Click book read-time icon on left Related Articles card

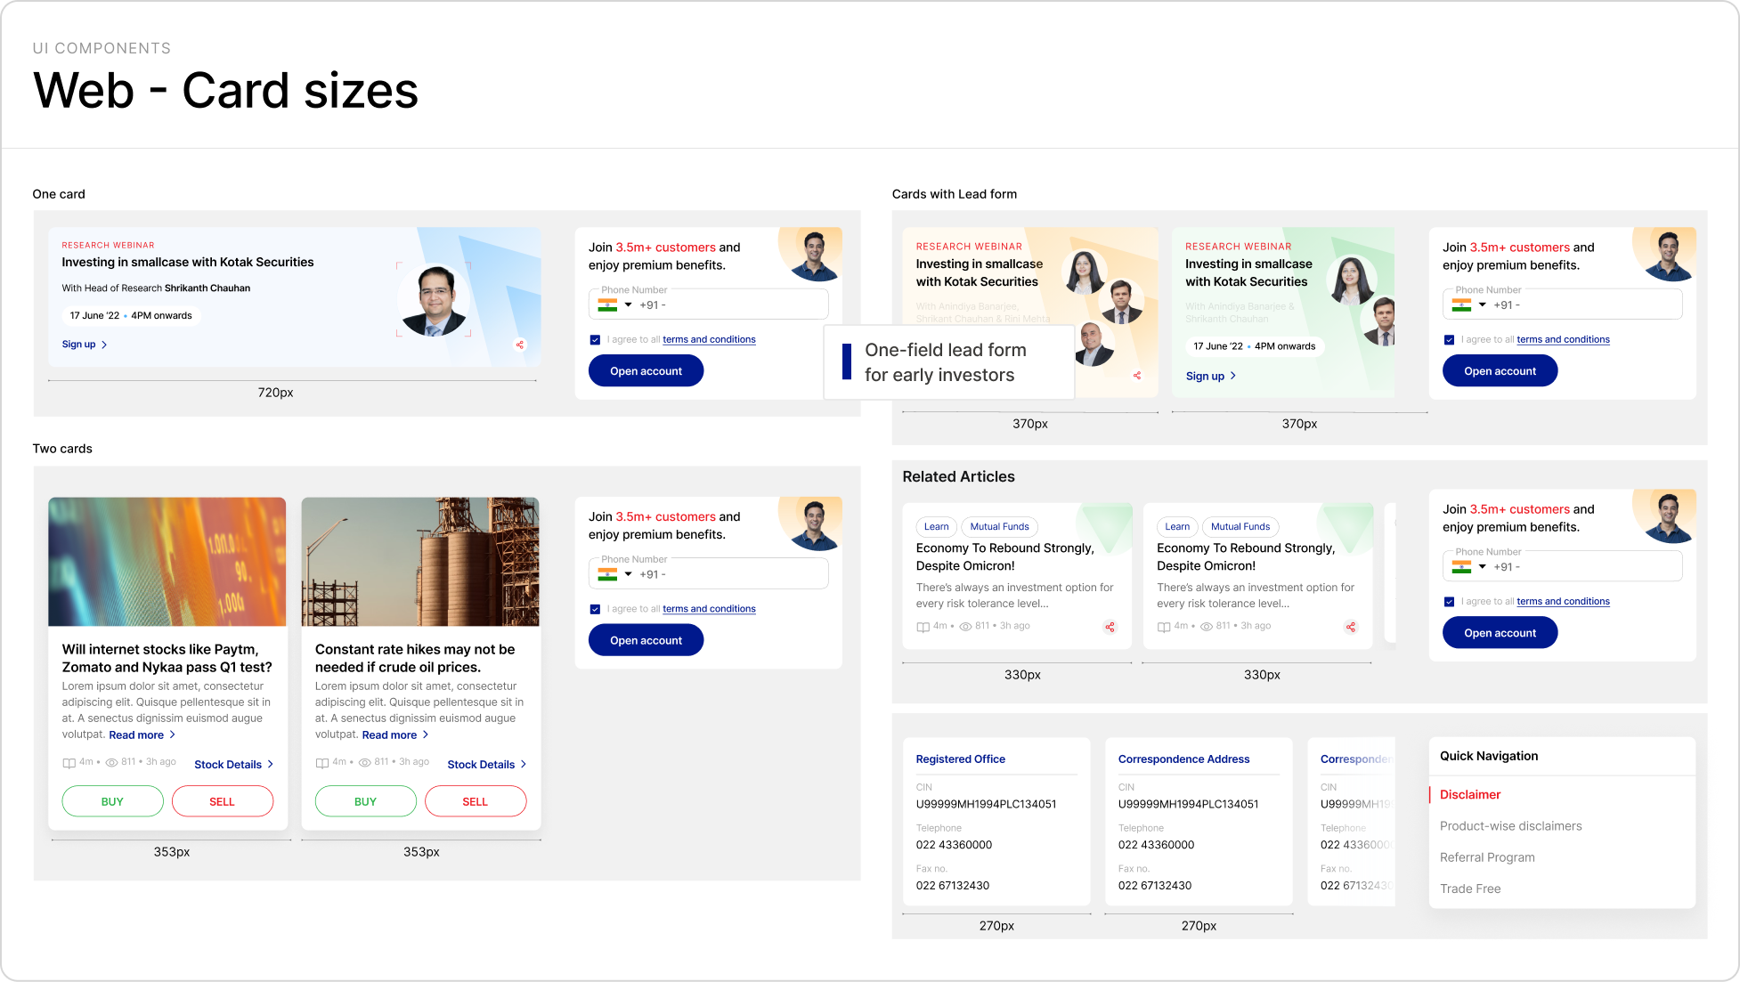tap(923, 627)
